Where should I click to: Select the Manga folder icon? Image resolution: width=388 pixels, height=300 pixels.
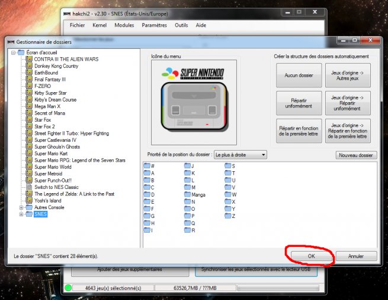[188, 194]
